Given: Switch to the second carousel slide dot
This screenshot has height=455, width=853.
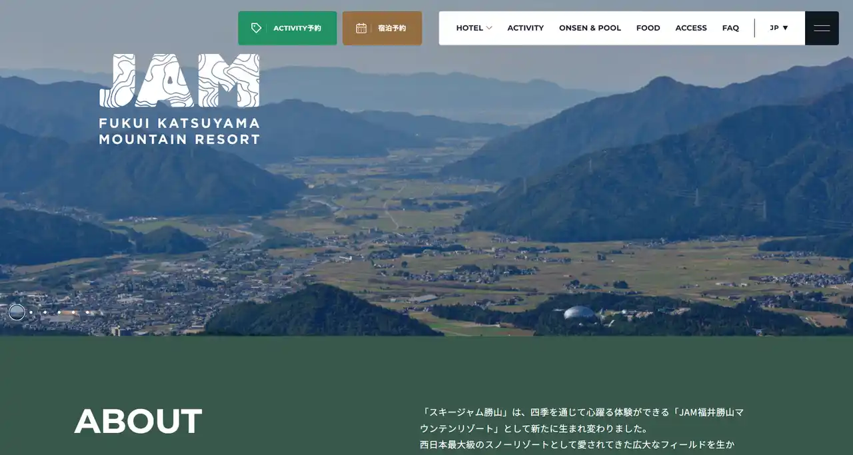Looking at the screenshot, I should pyautogui.click(x=31, y=312).
